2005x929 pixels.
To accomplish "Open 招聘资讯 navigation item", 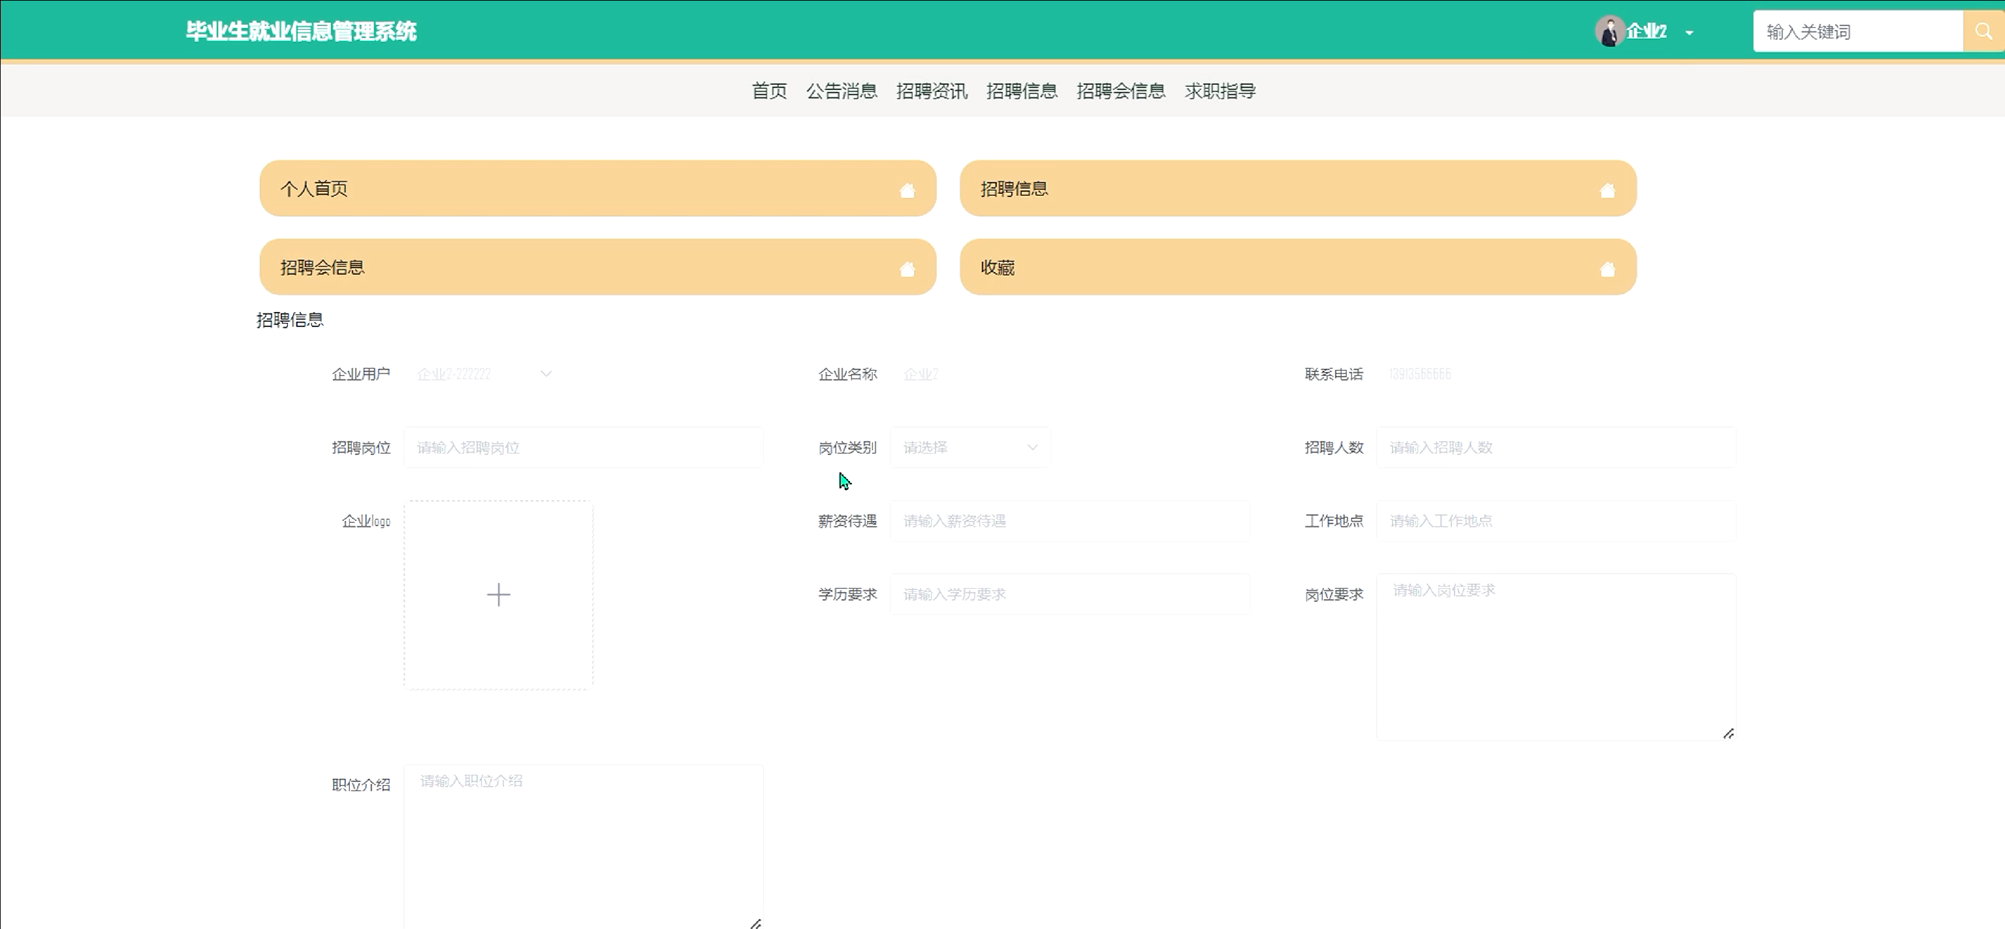I will click(932, 91).
